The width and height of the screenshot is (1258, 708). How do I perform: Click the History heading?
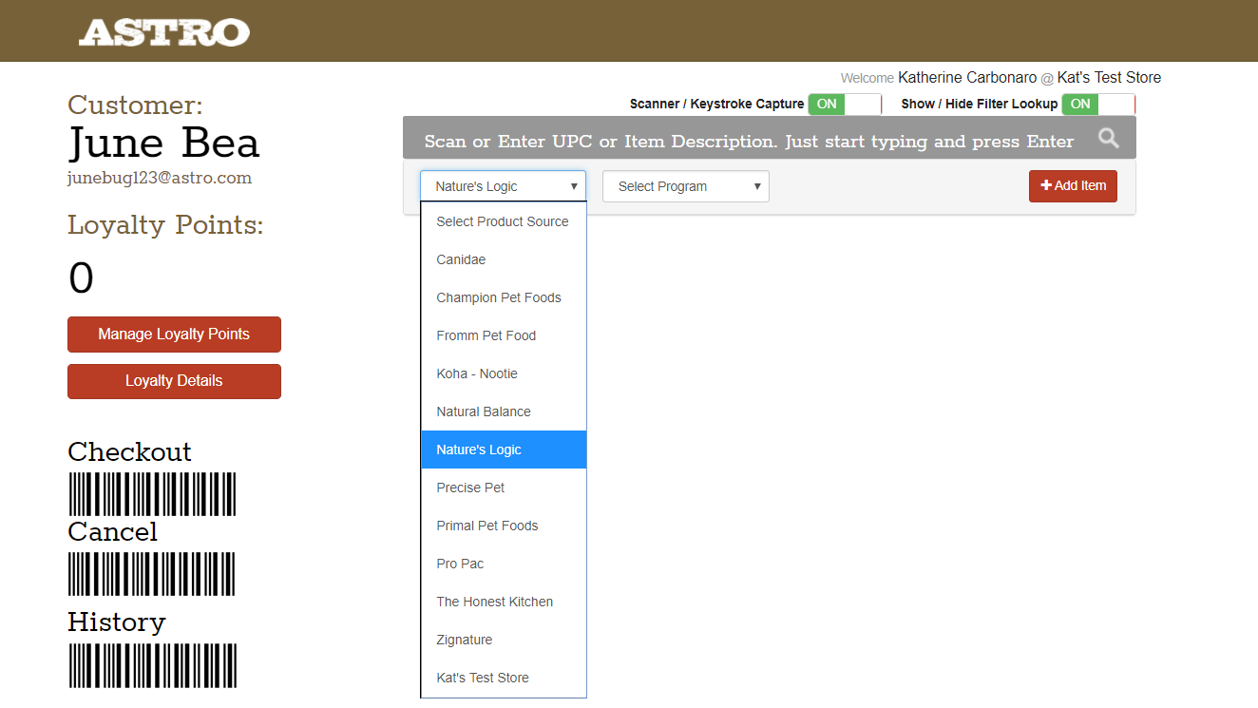click(x=117, y=622)
